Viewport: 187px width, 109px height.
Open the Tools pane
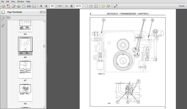[182, 6]
